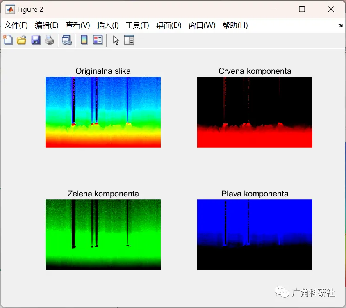Print the figure using the printer icon
346x308 pixels.
49,40
